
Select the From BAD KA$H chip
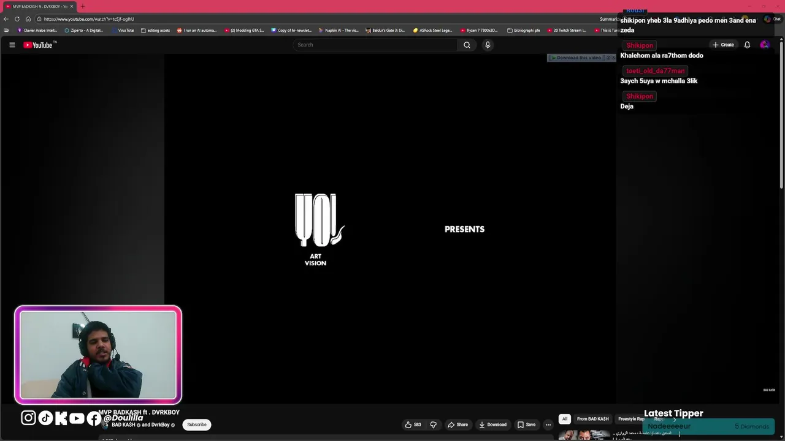[593, 419]
